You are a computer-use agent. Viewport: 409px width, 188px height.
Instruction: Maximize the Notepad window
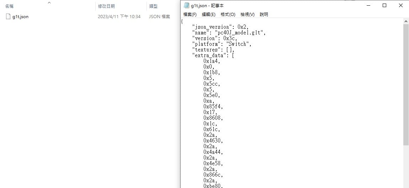tap(384, 5)
